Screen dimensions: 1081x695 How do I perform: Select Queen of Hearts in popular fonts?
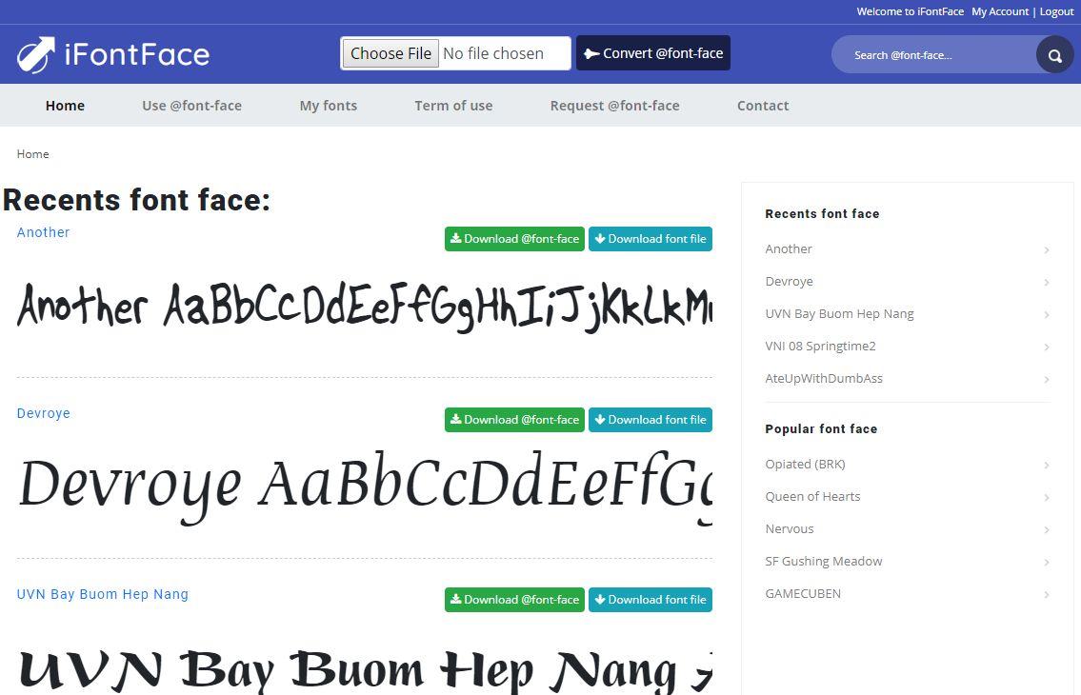(812, 496)
